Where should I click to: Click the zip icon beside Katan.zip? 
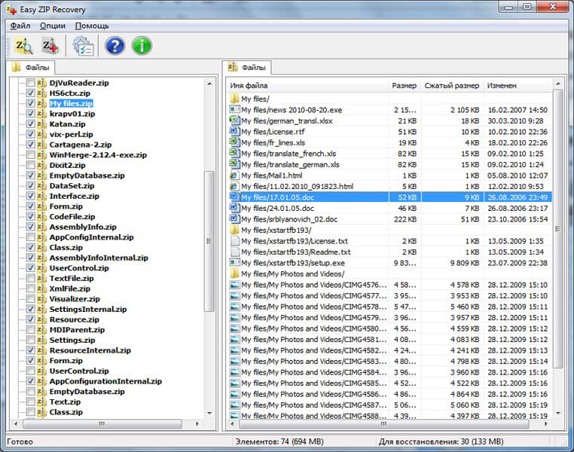(41, 124)
